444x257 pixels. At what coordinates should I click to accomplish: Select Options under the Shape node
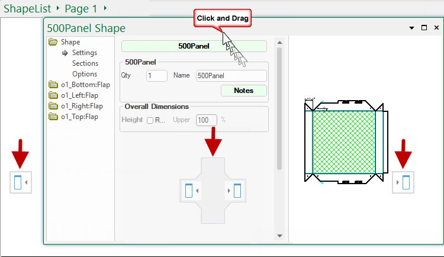point(85,74)
